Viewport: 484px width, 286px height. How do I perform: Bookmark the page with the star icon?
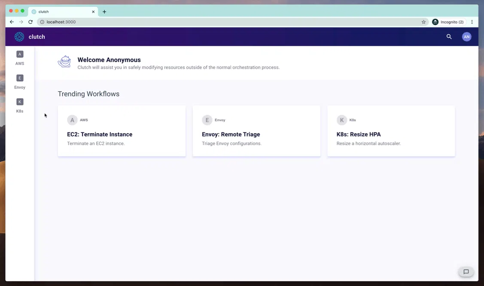423,22
